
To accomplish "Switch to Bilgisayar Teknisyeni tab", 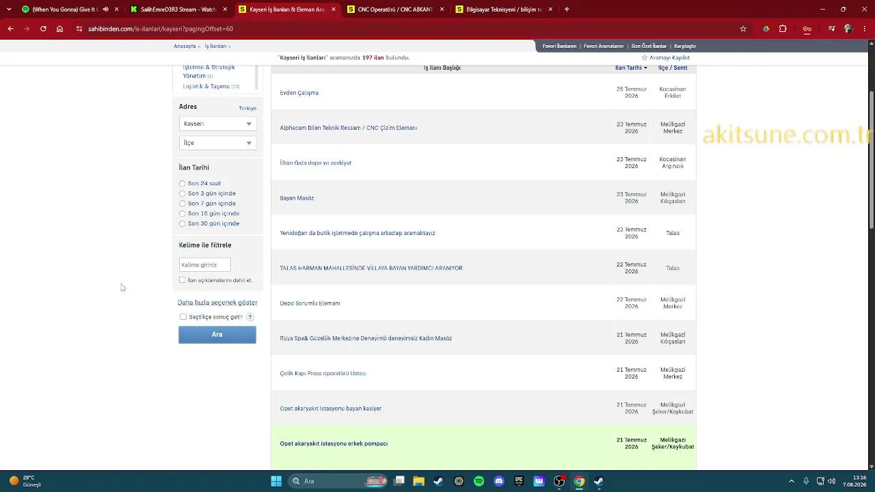I will click(504, 10).
